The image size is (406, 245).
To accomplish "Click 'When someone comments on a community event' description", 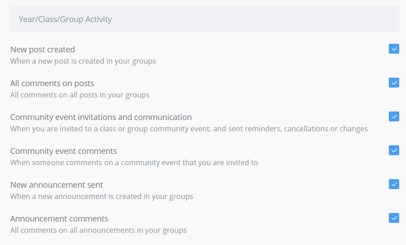I will pos(134,162).
